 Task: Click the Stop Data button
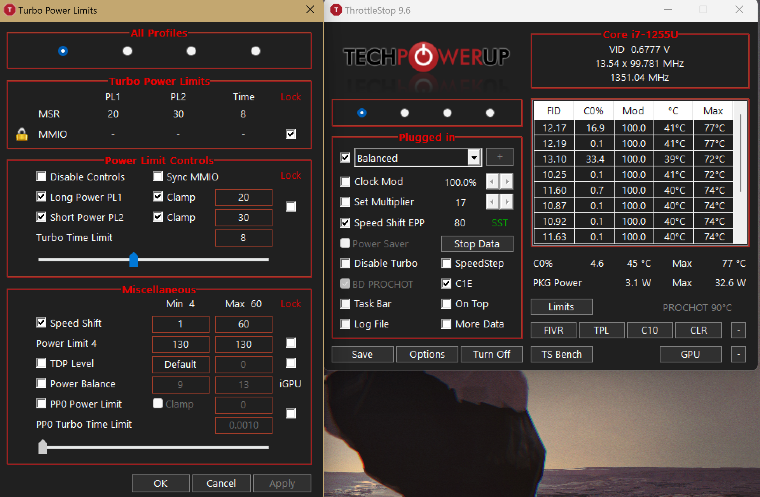coord(477,244)
